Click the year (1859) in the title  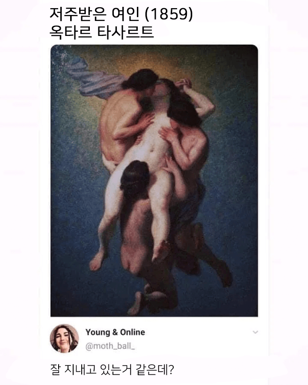pos(169,14)
